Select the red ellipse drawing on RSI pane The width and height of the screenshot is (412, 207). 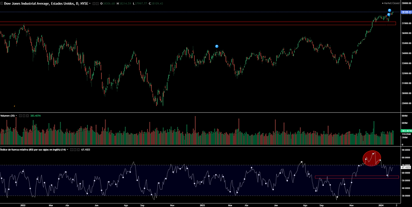[x=372, y=158]
